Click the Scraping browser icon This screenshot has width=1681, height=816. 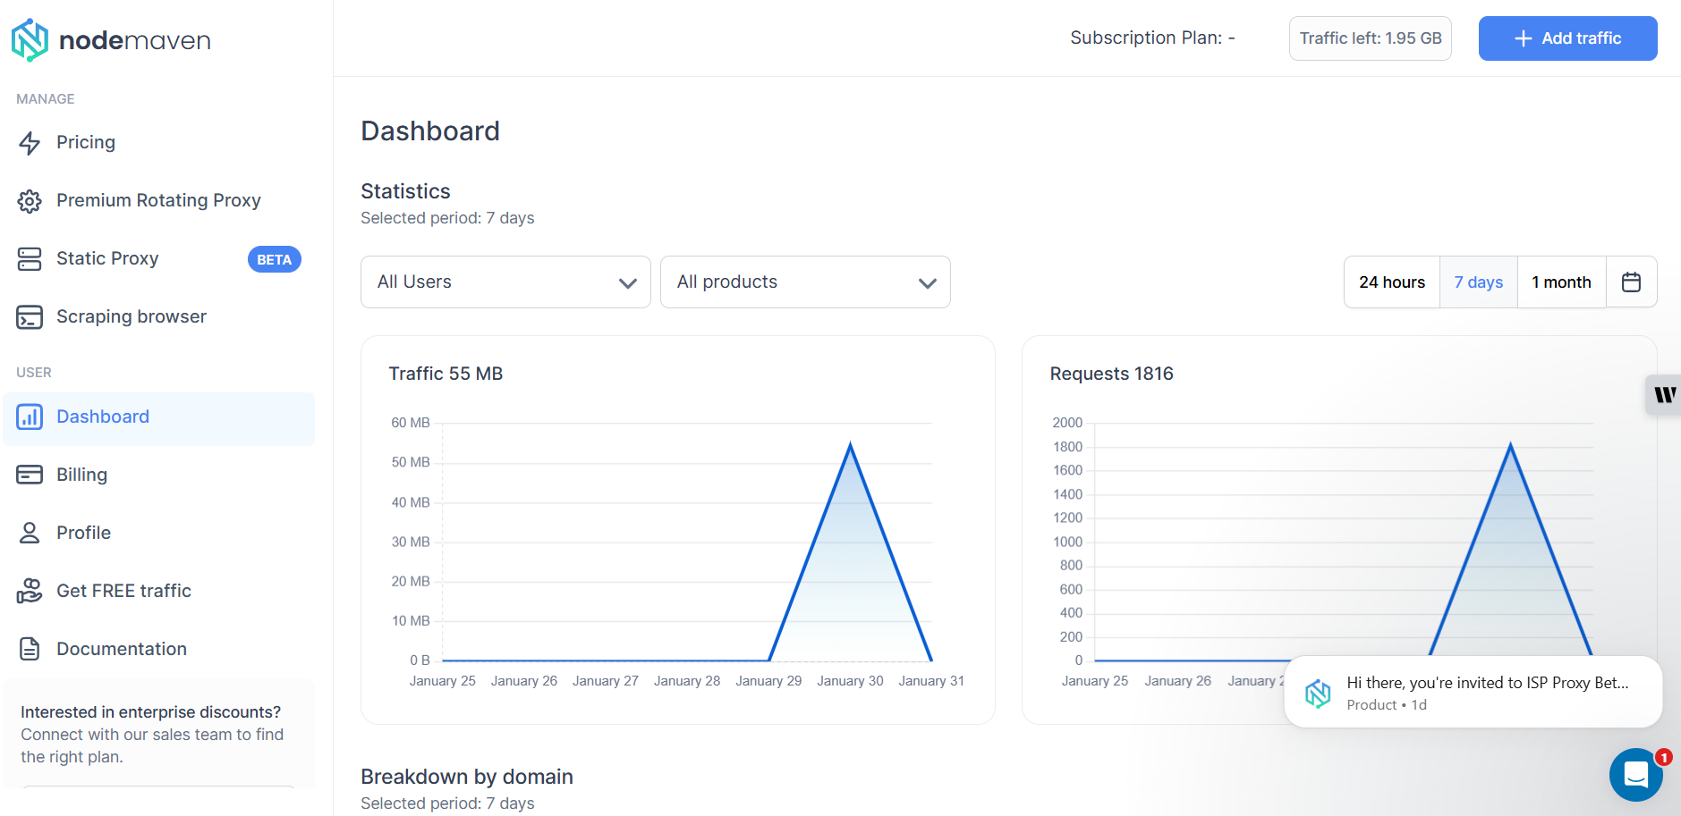coord(30,316)
